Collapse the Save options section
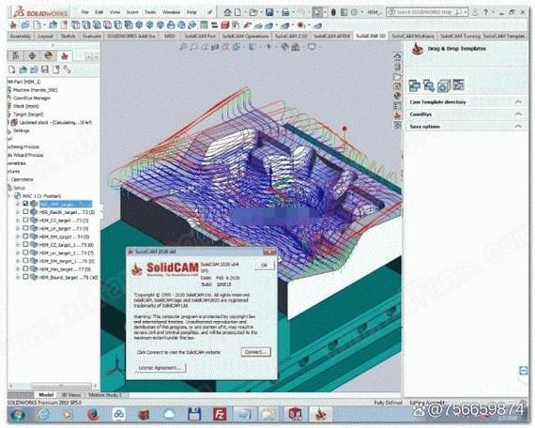 click(518, 127)
